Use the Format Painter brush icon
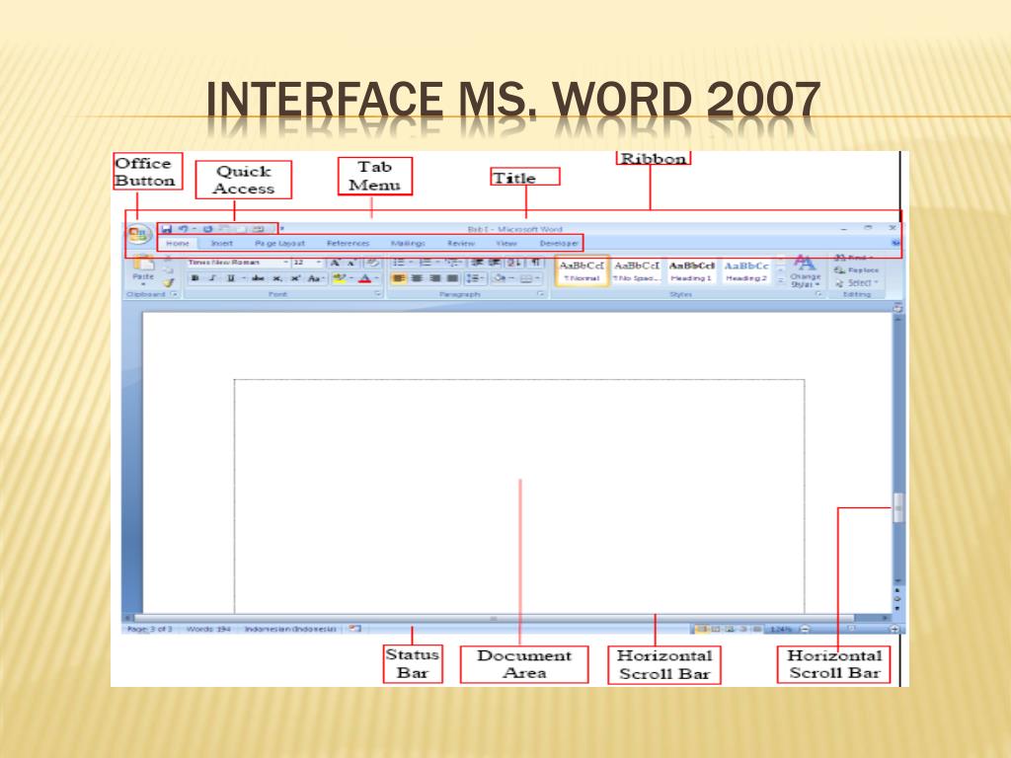1011x758 pixels. click(169, 282)
